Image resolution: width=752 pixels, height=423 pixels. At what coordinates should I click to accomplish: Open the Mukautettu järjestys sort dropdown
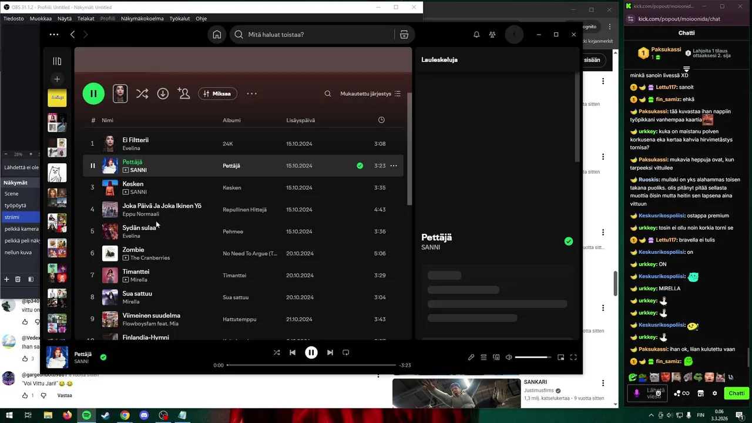370,93
